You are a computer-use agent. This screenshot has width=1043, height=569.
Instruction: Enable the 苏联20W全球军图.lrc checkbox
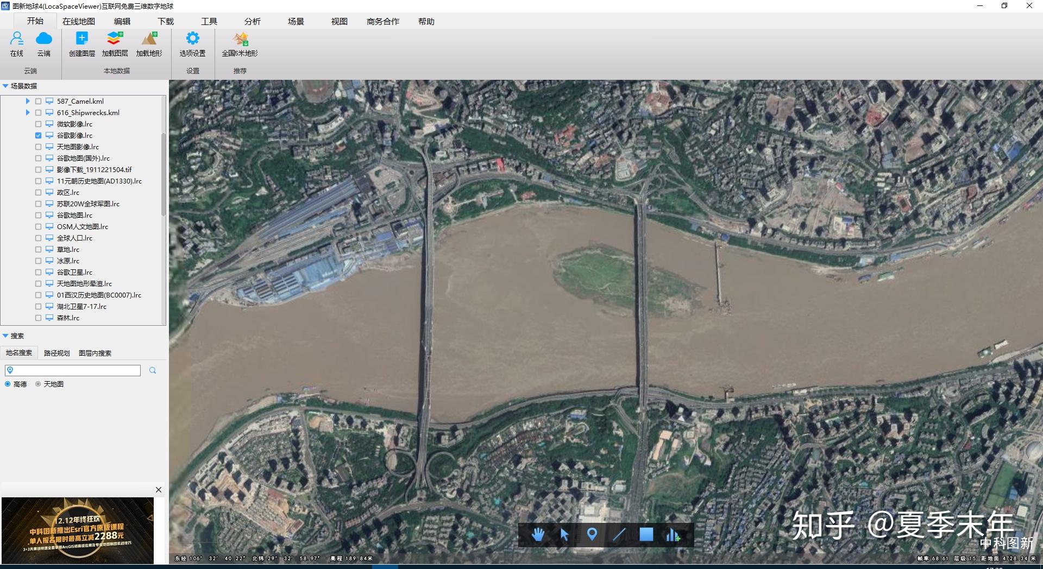[x=38, y=204]
